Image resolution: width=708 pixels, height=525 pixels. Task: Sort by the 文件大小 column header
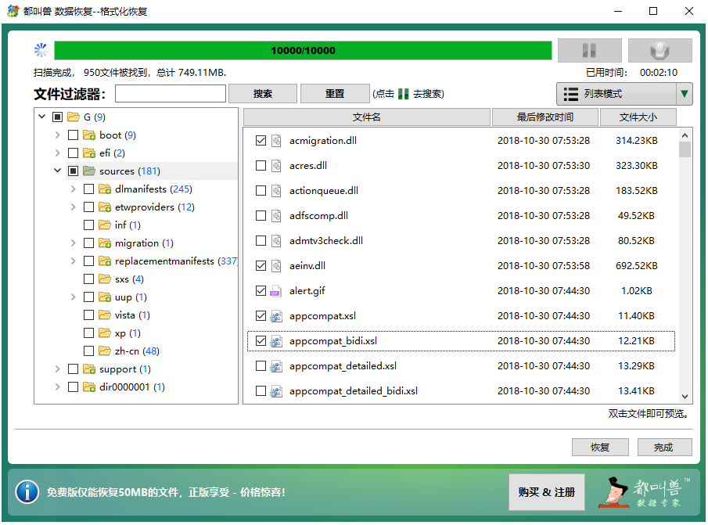click(637, 117)
